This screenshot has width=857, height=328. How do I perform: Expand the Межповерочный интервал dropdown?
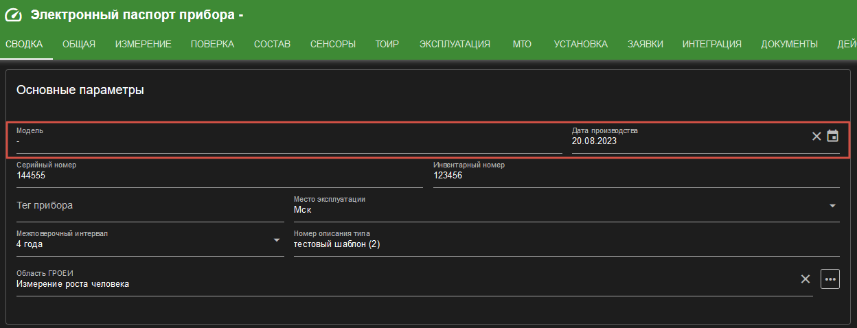[277, 239]
